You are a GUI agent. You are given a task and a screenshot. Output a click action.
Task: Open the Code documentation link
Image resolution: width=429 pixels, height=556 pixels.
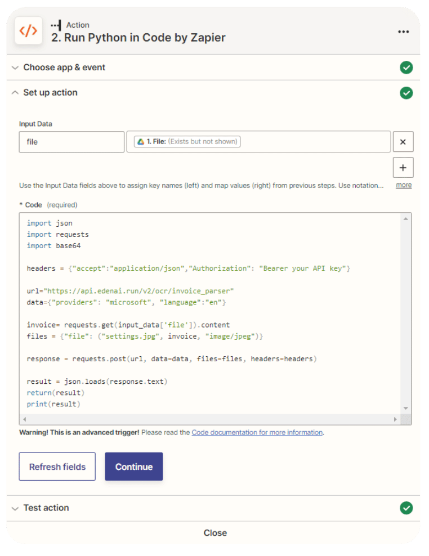coord(257,433)
